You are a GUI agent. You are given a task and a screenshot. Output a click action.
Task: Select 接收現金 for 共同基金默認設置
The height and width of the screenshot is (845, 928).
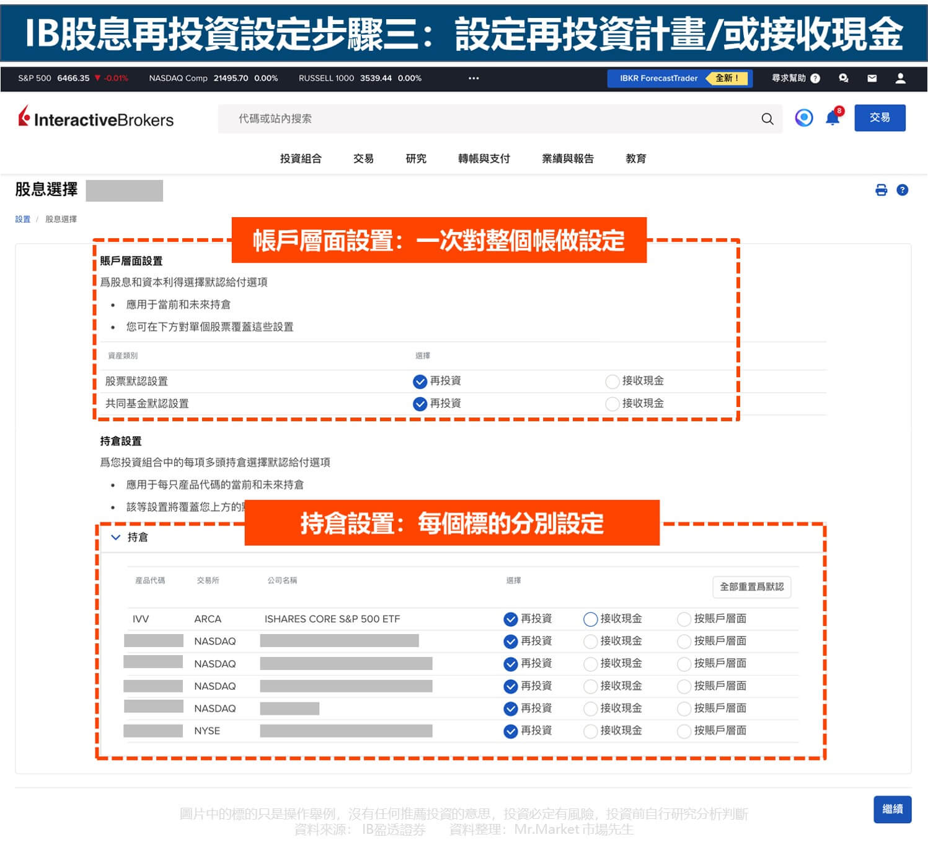[612, 404]
